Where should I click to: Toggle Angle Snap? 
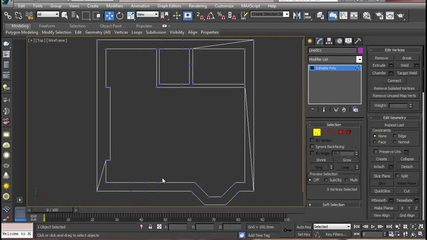tap(211, 16)
